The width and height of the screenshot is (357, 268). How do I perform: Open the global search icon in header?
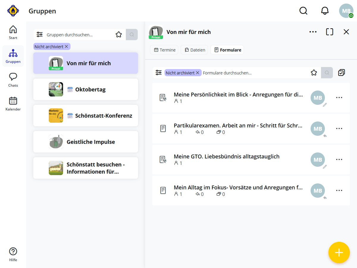coord(303,11)
